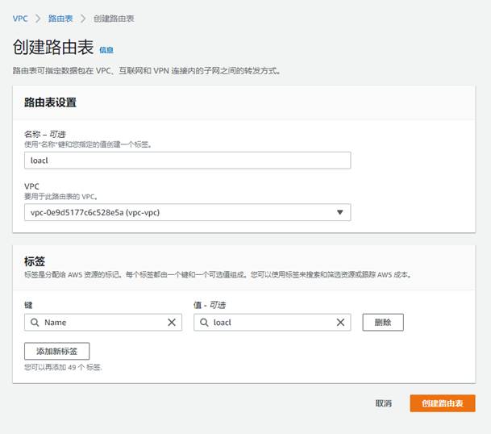Click the Name tag key field

[103, 322]
